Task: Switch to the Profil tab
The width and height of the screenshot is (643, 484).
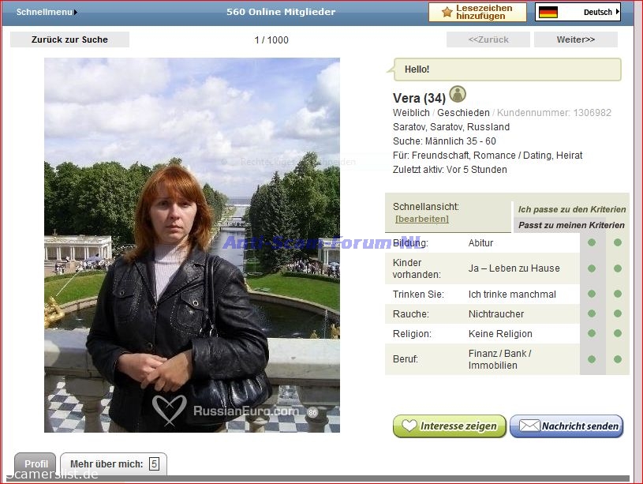Action: [36, 464]
